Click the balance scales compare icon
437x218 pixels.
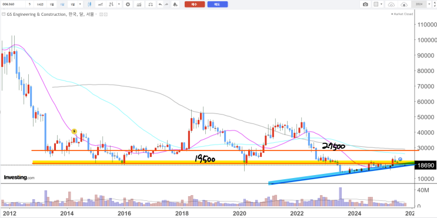(151, 4)
